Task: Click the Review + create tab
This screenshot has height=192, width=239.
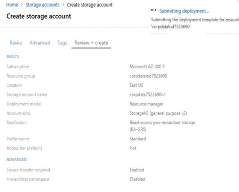Action: click(91, 43)
